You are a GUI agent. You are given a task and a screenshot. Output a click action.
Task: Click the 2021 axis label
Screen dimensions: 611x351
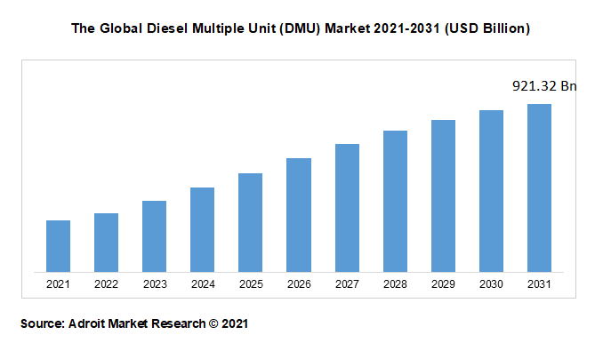coord(58,284)
